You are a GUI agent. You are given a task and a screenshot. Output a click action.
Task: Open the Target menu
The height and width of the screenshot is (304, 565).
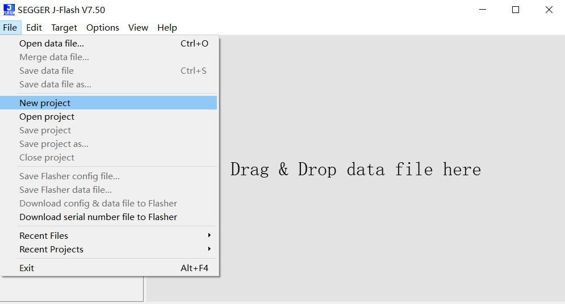(64, 28)
